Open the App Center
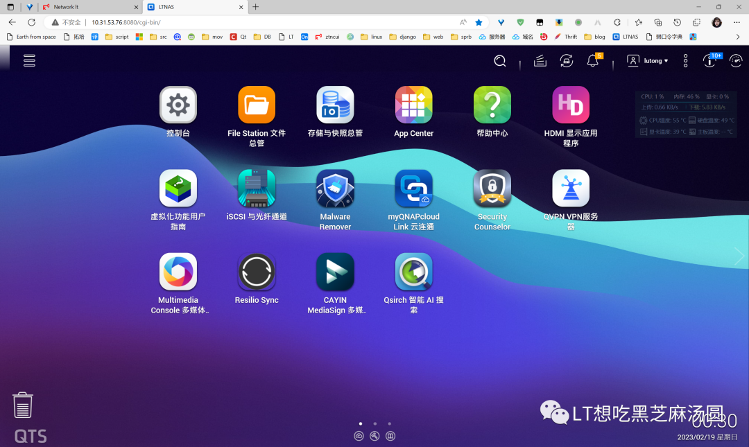The width and height of the screenshot is (749, 447). [413, 105]
